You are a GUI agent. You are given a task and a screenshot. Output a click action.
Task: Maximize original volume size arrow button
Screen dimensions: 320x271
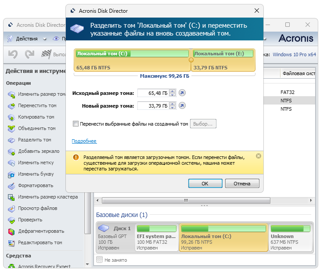coord(182,93)
